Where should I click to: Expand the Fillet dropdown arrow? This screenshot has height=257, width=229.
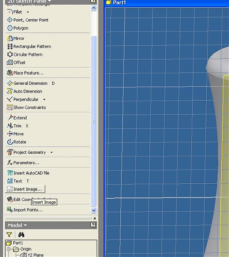coord(28,12)
